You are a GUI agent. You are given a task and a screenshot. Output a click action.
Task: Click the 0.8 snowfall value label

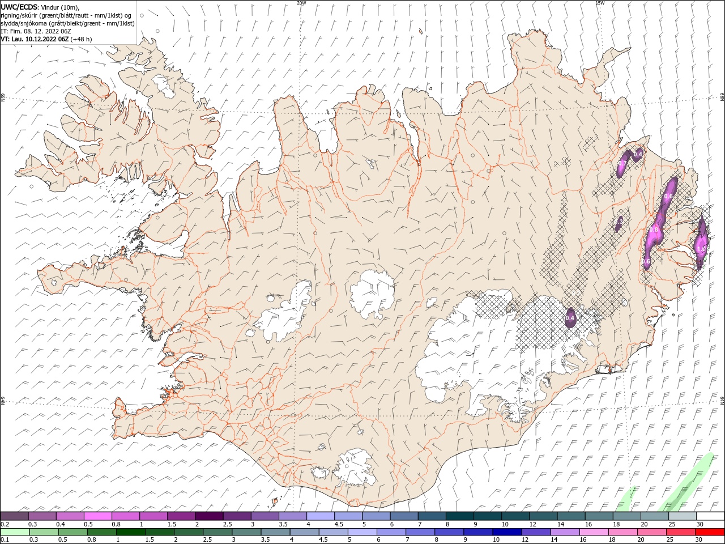(654, 230)
